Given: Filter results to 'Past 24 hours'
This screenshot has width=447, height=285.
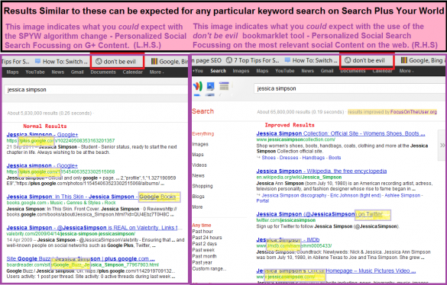Looking at the screenshot, I should pyautogui.click(x=207, y=238).
